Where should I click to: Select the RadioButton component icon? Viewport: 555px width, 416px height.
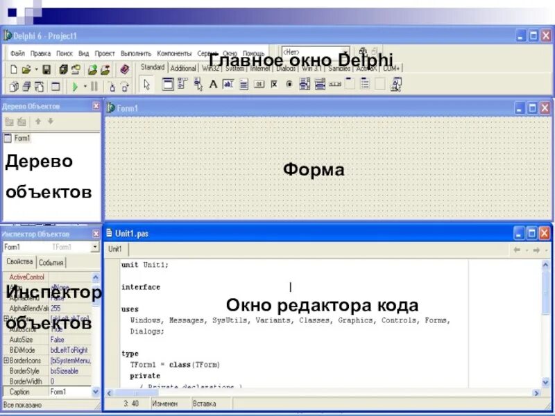click(x=289, y=84)
